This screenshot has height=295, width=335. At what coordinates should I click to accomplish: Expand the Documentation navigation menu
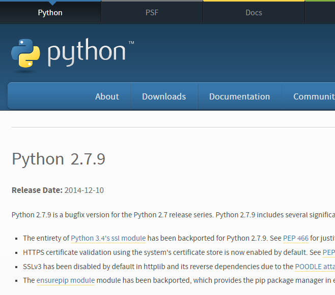pos(239,96)
